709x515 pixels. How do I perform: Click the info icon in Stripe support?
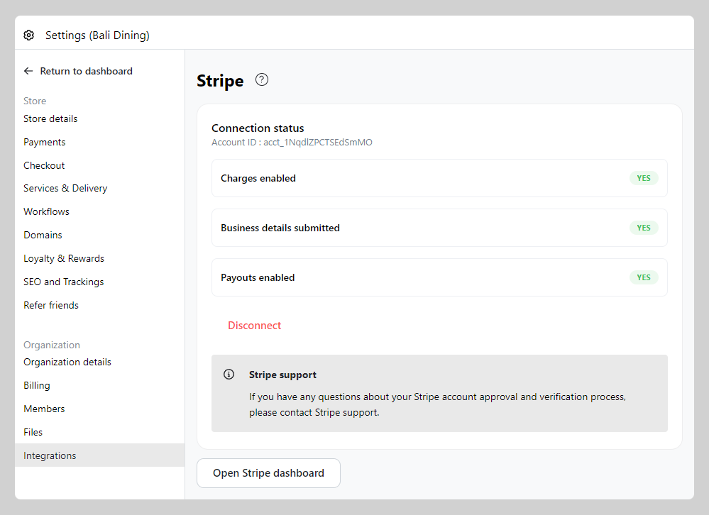click(229, 375)
